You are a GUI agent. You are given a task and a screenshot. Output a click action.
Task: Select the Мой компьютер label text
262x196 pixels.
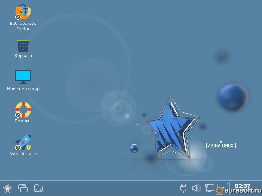pyautogui.click(x=23, y=88)
